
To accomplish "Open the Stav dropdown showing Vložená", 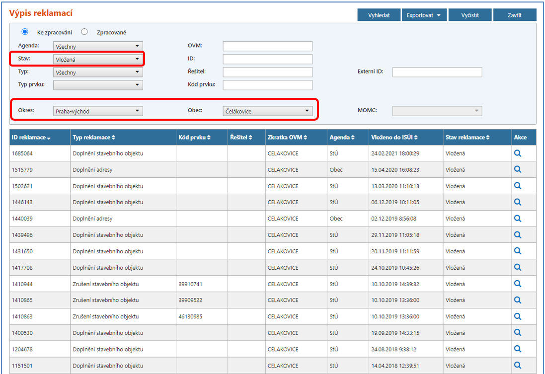I will tap(98, 59).
